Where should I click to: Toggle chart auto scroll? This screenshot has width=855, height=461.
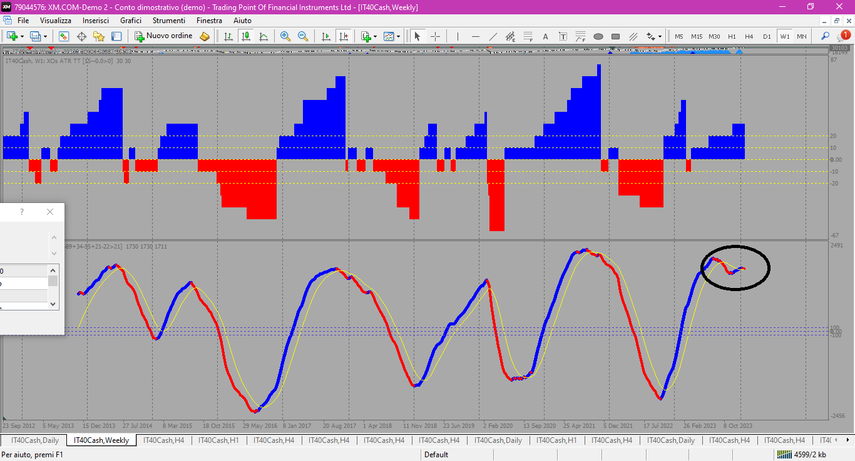coord(326,36)
